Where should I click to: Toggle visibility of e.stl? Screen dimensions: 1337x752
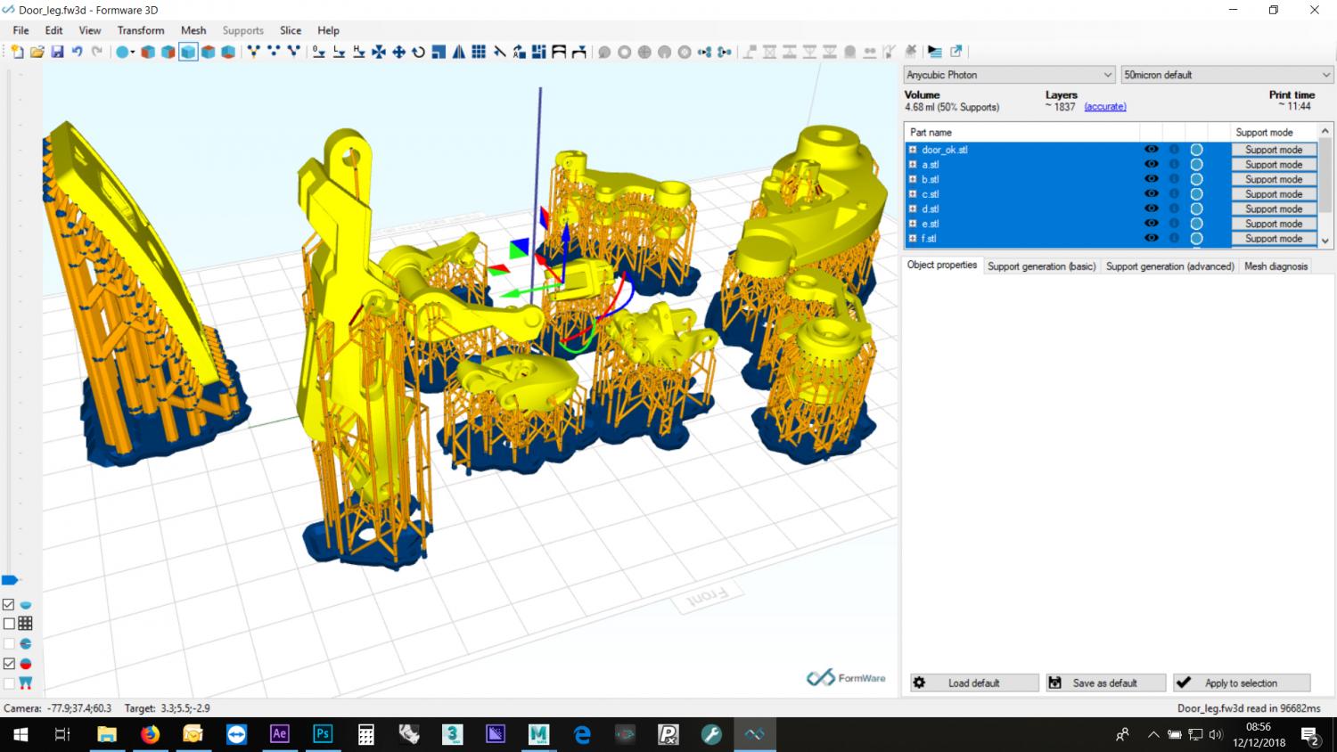point(1151,223)
